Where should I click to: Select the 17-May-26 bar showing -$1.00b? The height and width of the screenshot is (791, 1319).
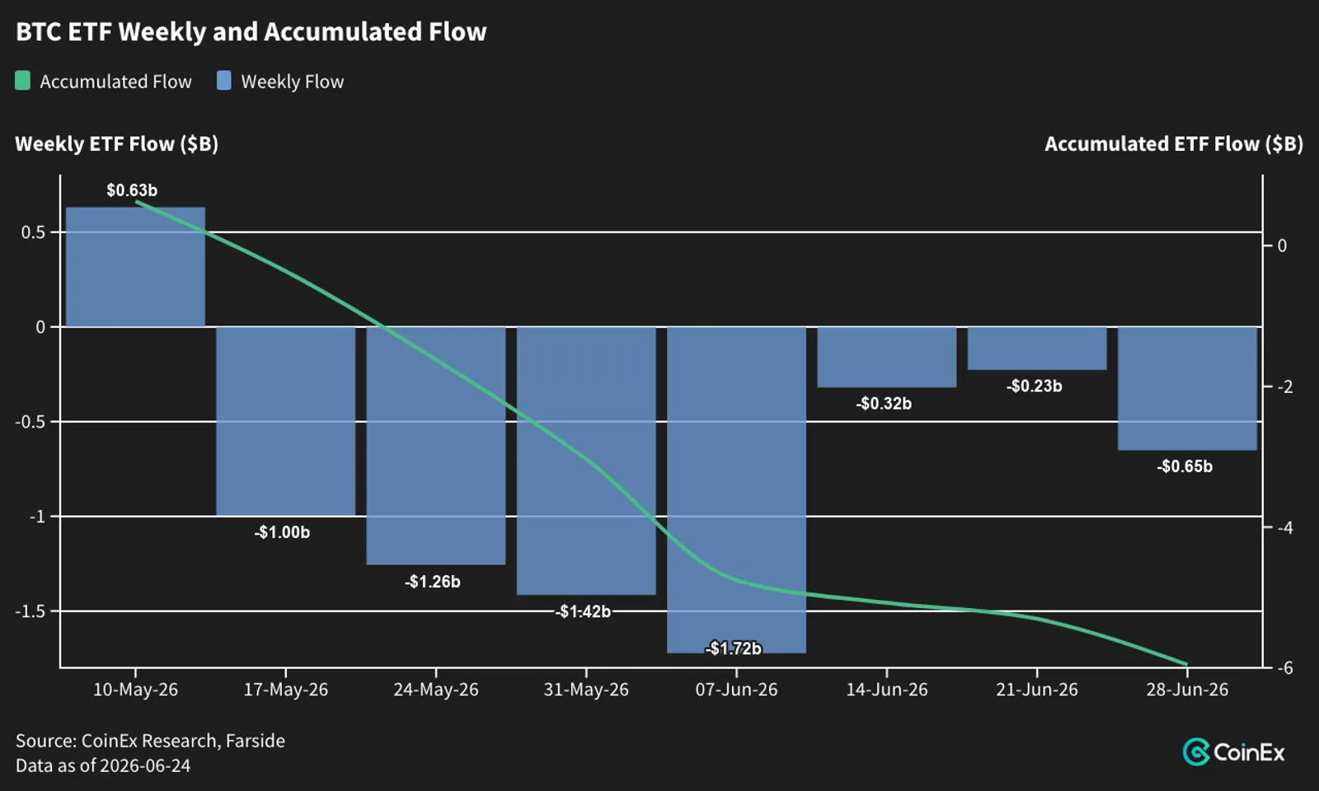[x=285, y=421]
